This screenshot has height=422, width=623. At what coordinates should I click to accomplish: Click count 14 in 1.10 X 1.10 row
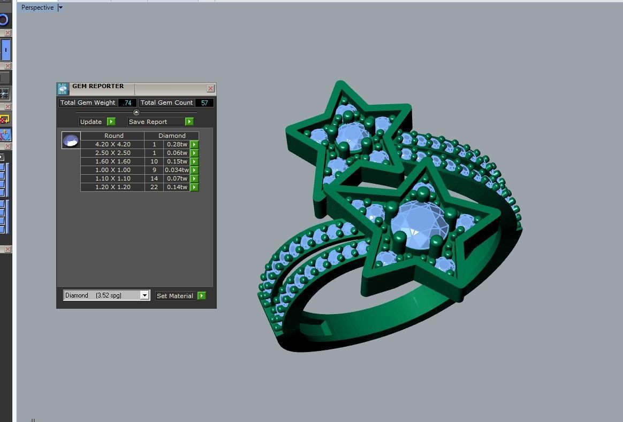[x=154, y=178]
